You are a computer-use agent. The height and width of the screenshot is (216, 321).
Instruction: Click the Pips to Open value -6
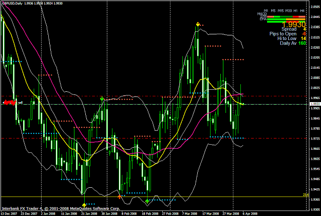tap(304, 34)
